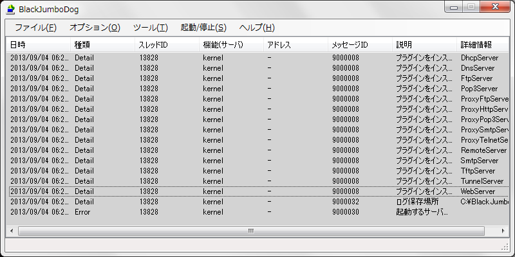Sort by the 種類 column header
The height and width of the screenshot is (257, 515).
(x=103, y=45)
